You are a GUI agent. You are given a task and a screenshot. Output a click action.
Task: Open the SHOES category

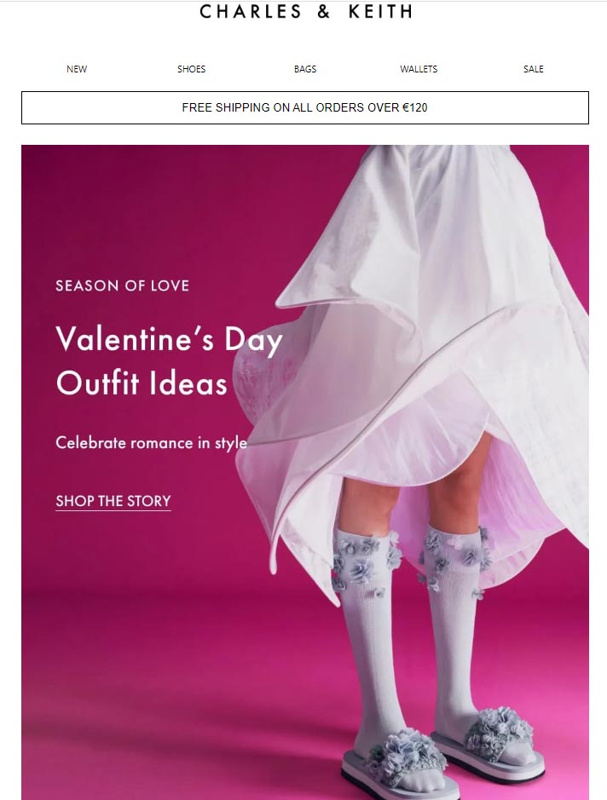[192, 69]
